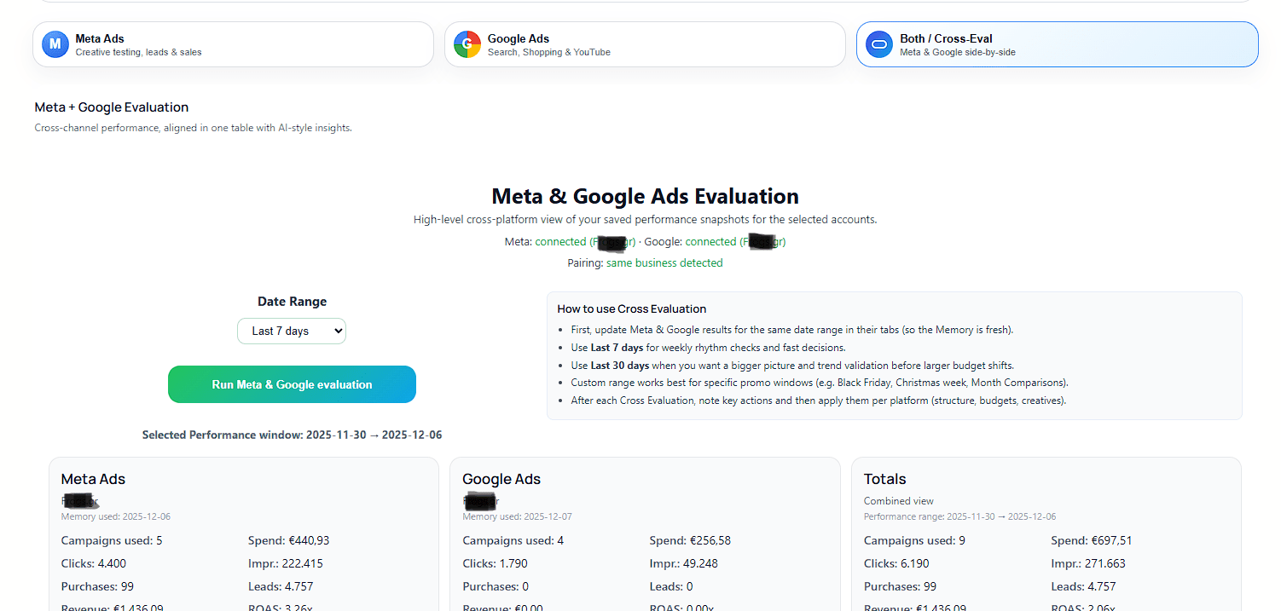Viewport: 1281px width, 611px height.
Task: Click the Google connected status link
Action: click(735, 242)
